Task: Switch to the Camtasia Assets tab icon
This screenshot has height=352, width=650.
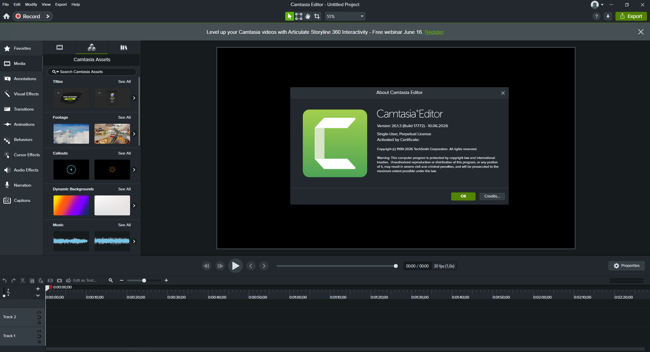Action: (x=92, y=47)
